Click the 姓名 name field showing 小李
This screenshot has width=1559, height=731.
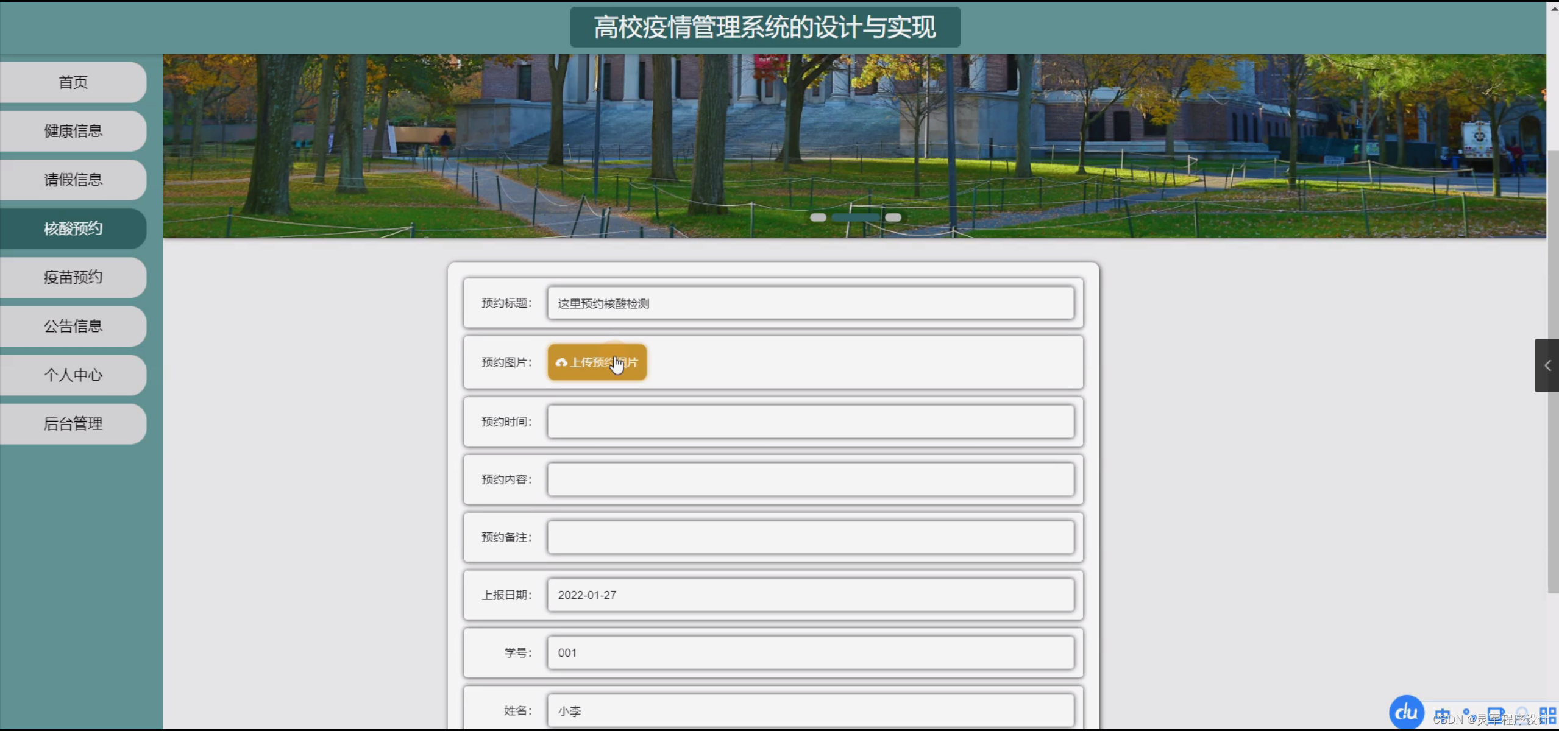click(811, 710)
